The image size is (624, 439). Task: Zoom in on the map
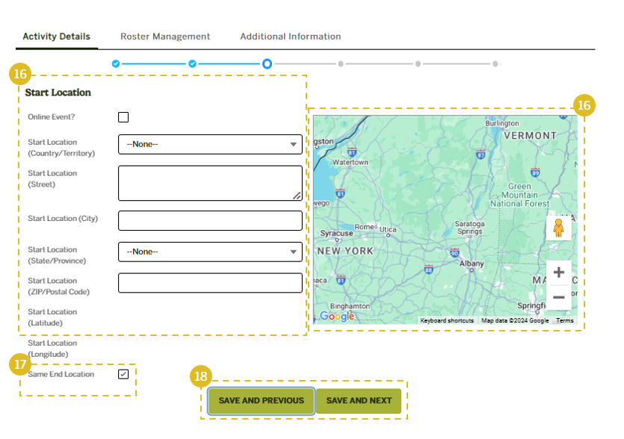[558, 273]
